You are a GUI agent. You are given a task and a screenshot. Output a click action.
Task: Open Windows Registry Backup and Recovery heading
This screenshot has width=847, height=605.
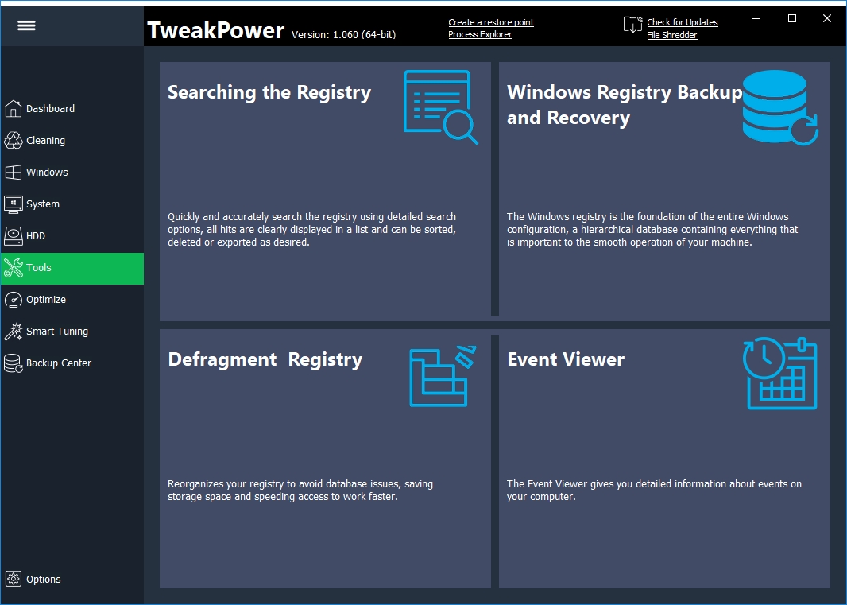[x=625, y=105]
